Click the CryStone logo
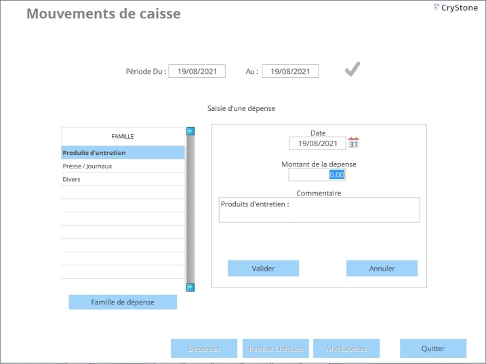The image size is (486, 364). (x=455, y=8)
